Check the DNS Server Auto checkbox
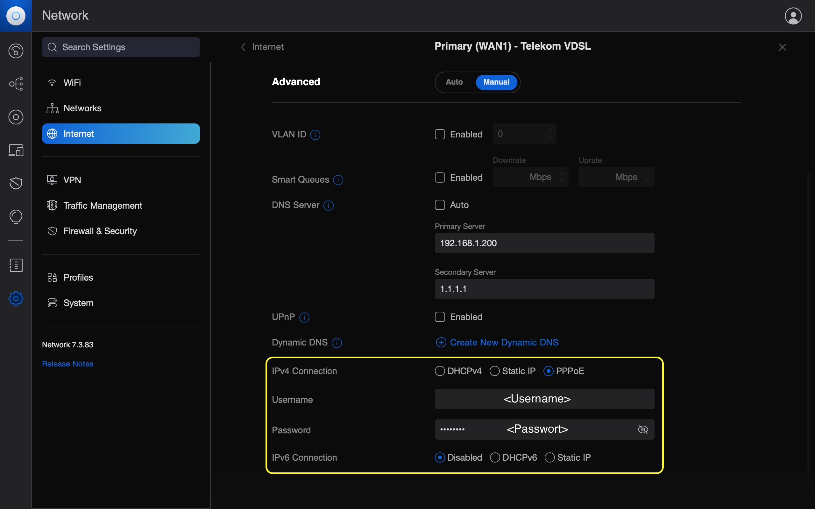This screenshot has width=815, height=509. coord(440,205)
